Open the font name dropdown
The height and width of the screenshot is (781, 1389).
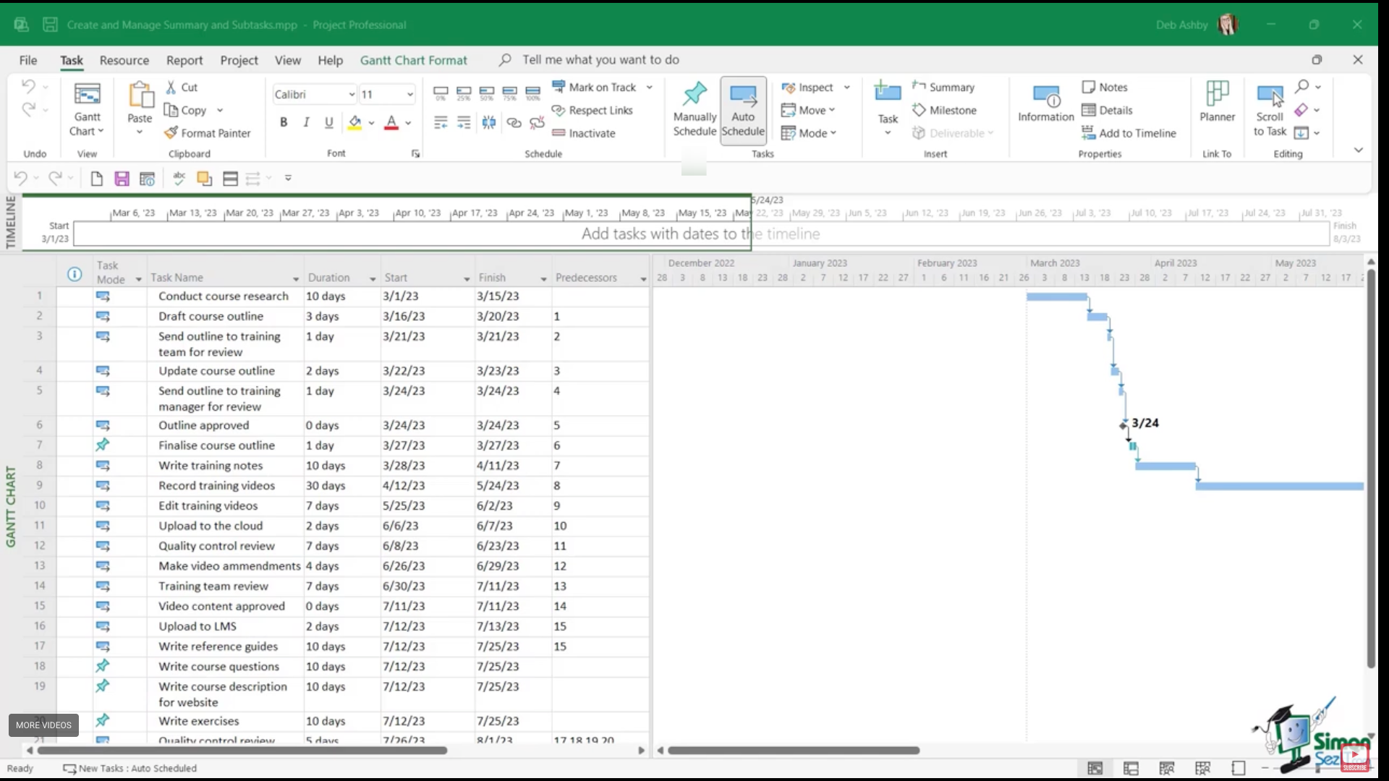point(352,95)
